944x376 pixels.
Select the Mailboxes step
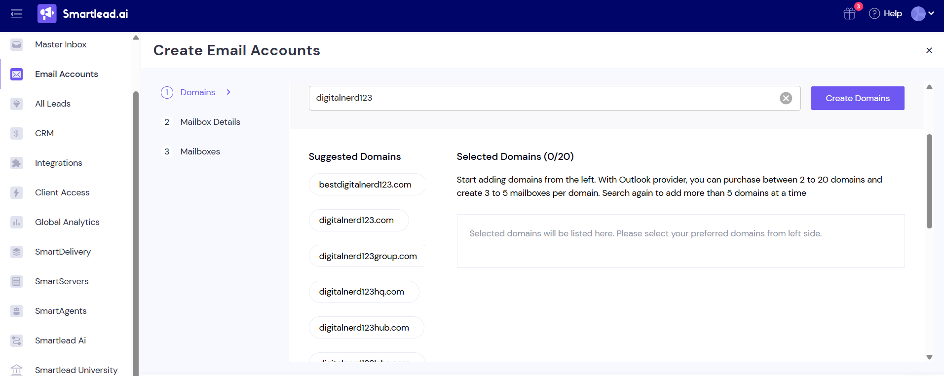[200, 151]
